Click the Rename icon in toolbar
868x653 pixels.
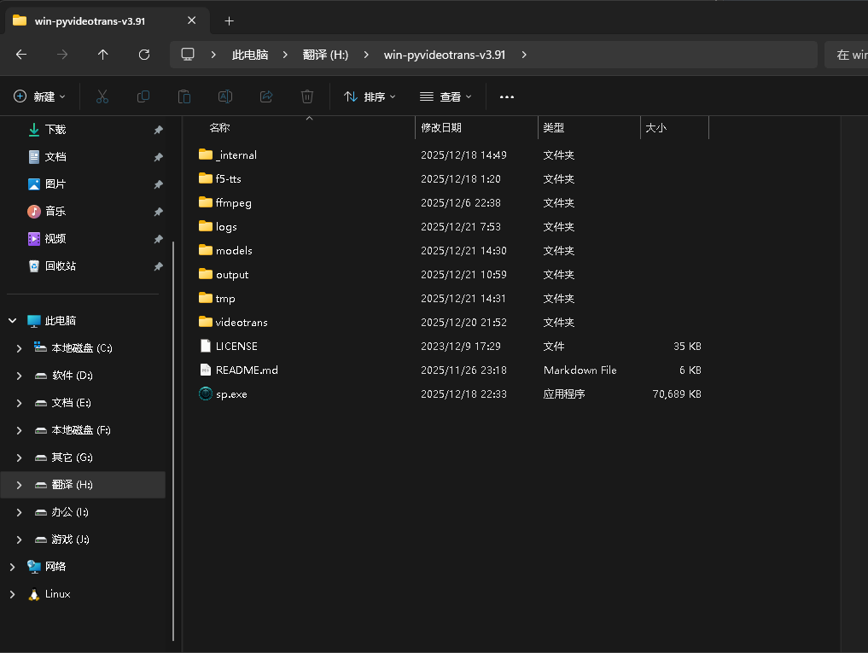[225, 96]
